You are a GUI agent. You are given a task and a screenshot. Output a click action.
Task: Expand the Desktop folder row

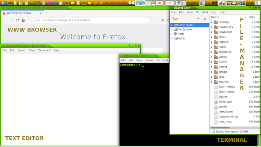pyautogui.click(x=212, y=22)
